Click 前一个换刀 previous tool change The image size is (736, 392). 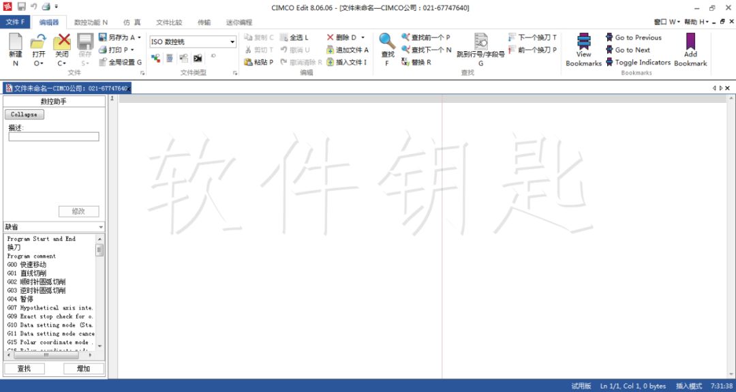[x=532, y=50]
